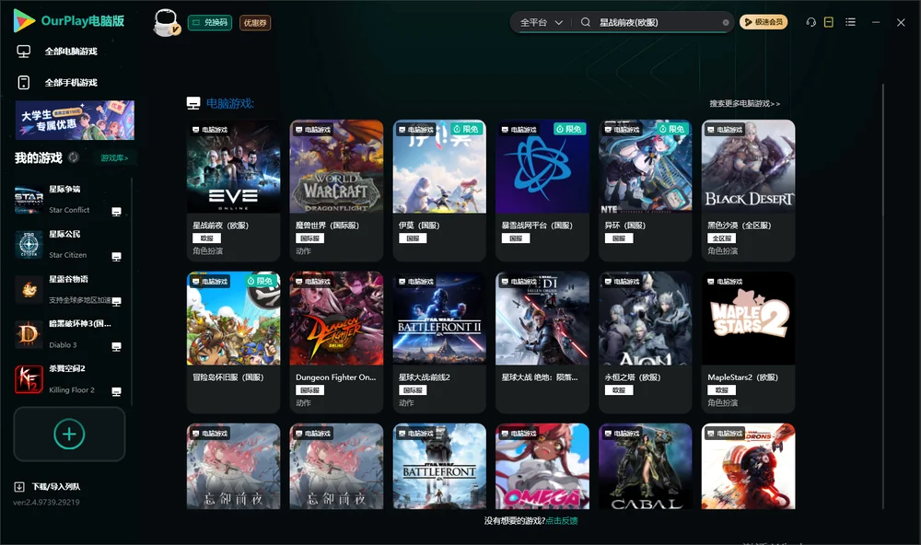Open the 极速会员 VIP membership button
Image resolution: width=921 pixels, height=545 pixels.
pyautogui.click(x=764, y=22)
